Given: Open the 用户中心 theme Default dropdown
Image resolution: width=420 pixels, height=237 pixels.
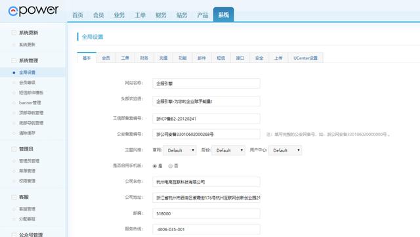Looking at the screenshot, I should click(x=285, y=150).
